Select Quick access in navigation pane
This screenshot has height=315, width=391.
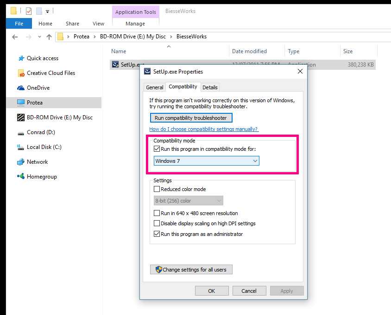pyautogui.click(x=43, y=58)
